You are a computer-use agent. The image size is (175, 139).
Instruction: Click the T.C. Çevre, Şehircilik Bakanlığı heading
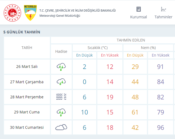coord(78,11)
